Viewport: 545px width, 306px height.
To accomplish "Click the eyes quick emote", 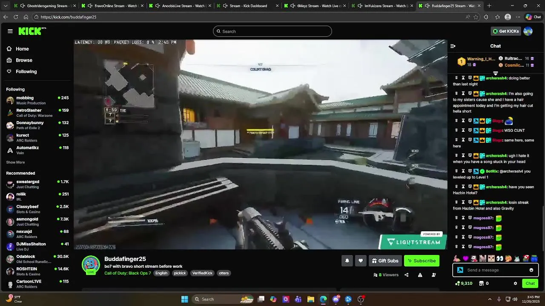I will [x=500, y=258].
